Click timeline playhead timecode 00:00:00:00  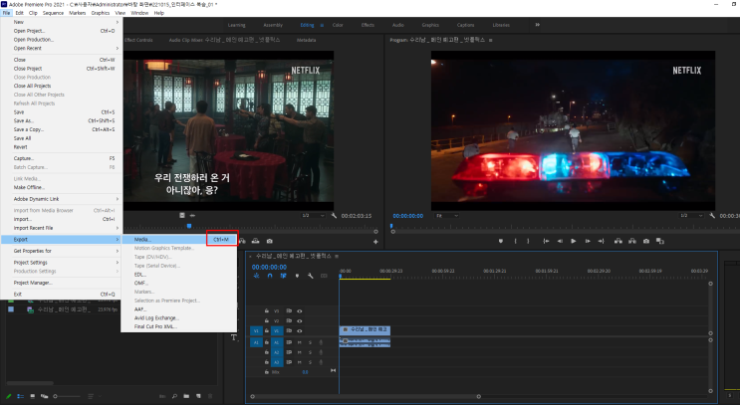point(269,267)
